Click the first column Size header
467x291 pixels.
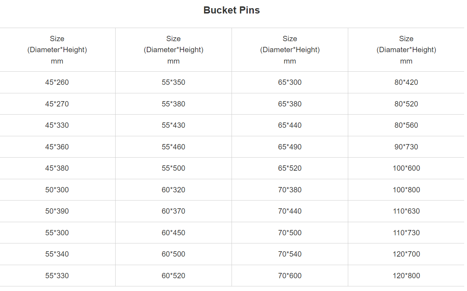pyautogui.click(x=57, y=50)
